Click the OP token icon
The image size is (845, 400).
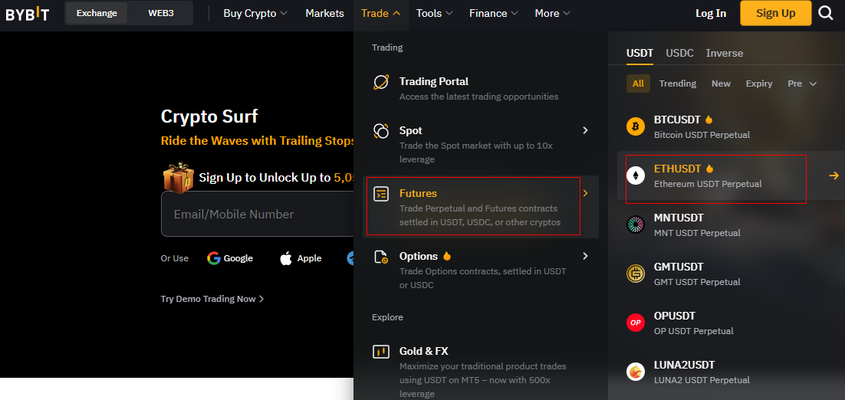coord(636,323)
